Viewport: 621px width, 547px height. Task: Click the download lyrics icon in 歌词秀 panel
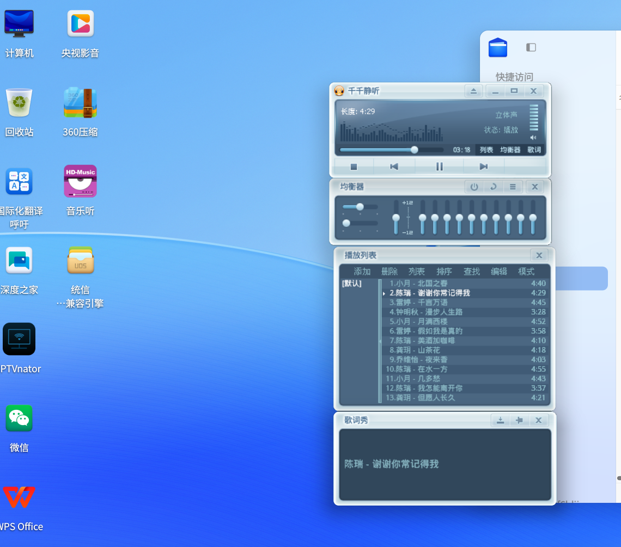coord(500,420)
